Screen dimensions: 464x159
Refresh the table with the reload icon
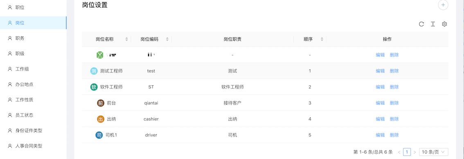point(421,24)
